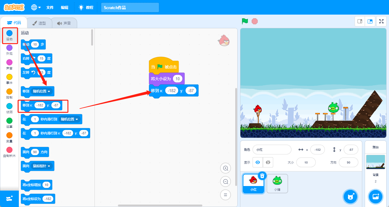Click the 右转 15 度 block
This screenshot has width=389, height=207.
36,59
